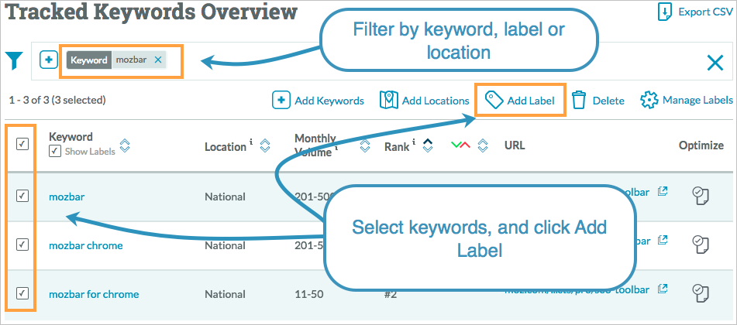This screenshot has width=737, height=325.
Task: Uncheck the mozbar row checkbox
Action: click(22, 195)
